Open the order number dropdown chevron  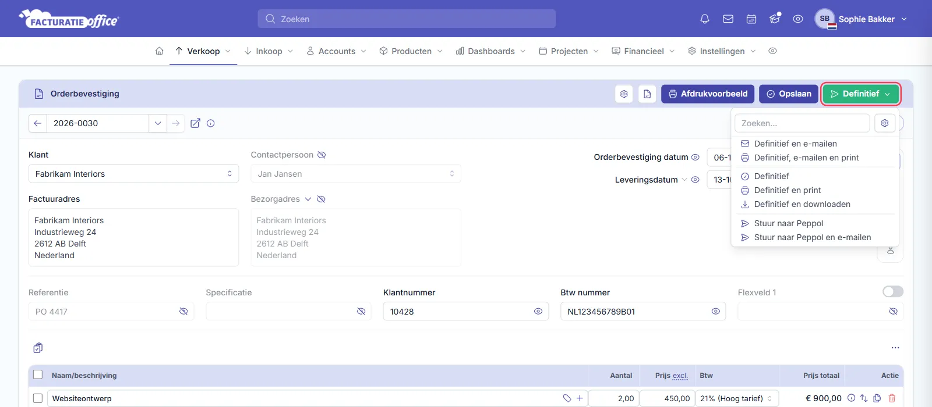coord(157,123)
